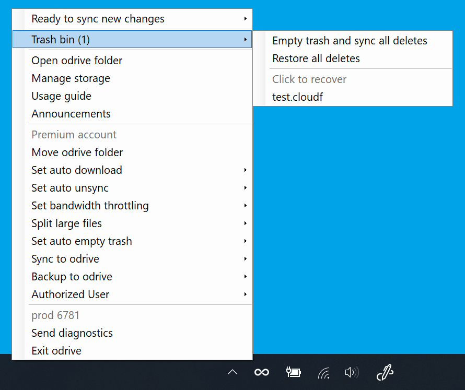Select Restore all deletes
465x390 pixels.
pos(353,58)
